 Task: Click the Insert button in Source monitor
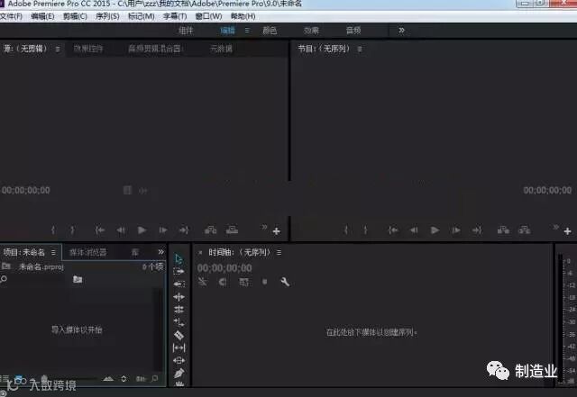tap(210, 230)
